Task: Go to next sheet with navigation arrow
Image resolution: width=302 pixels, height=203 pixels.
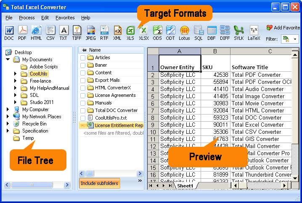Action: point(164,186)
